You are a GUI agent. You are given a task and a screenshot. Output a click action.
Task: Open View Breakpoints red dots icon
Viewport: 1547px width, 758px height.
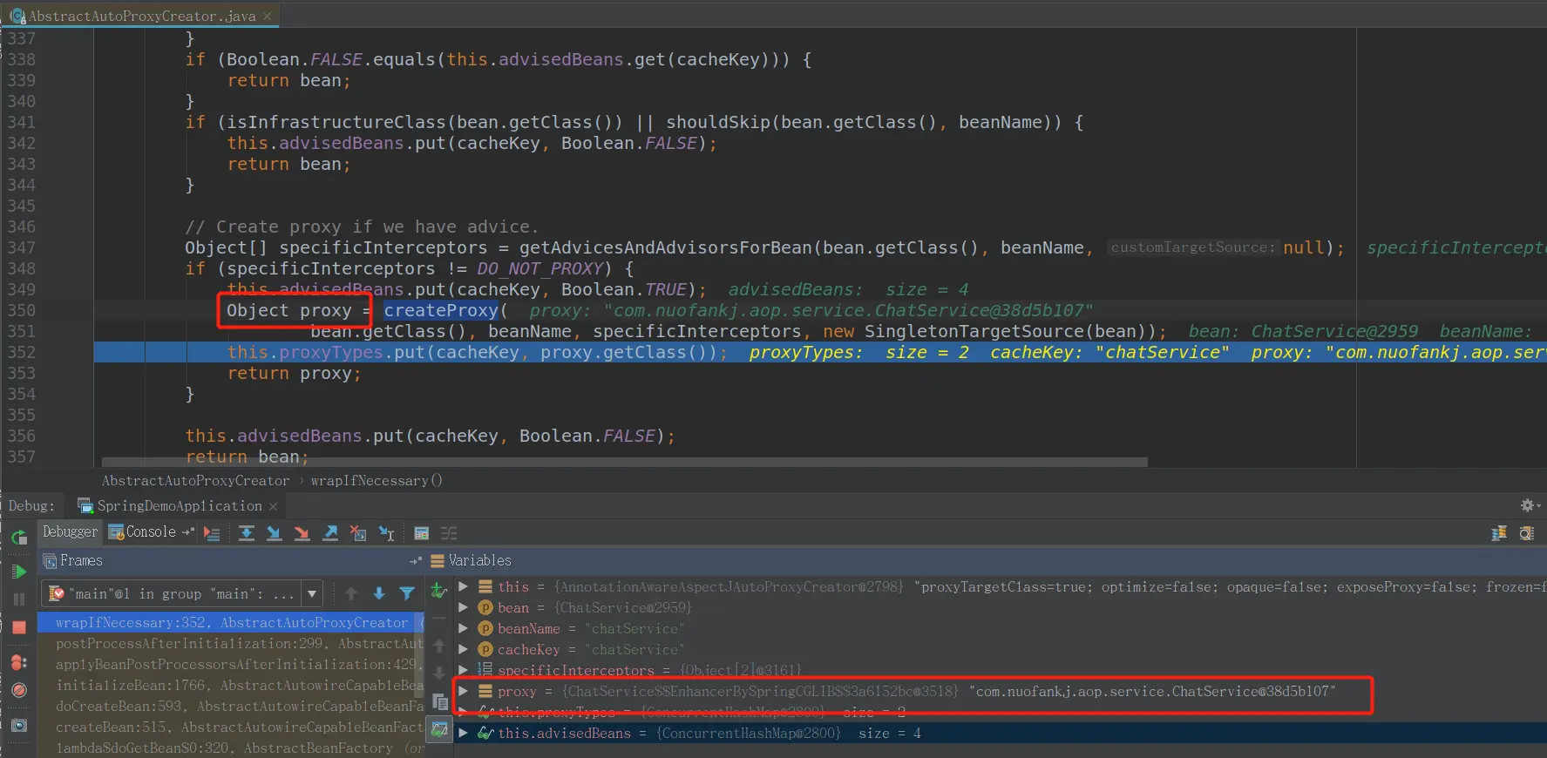pos(19,662)
